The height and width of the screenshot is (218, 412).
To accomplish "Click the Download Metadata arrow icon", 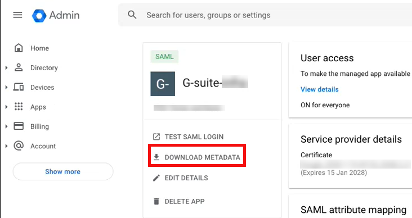I will point(156,157).
